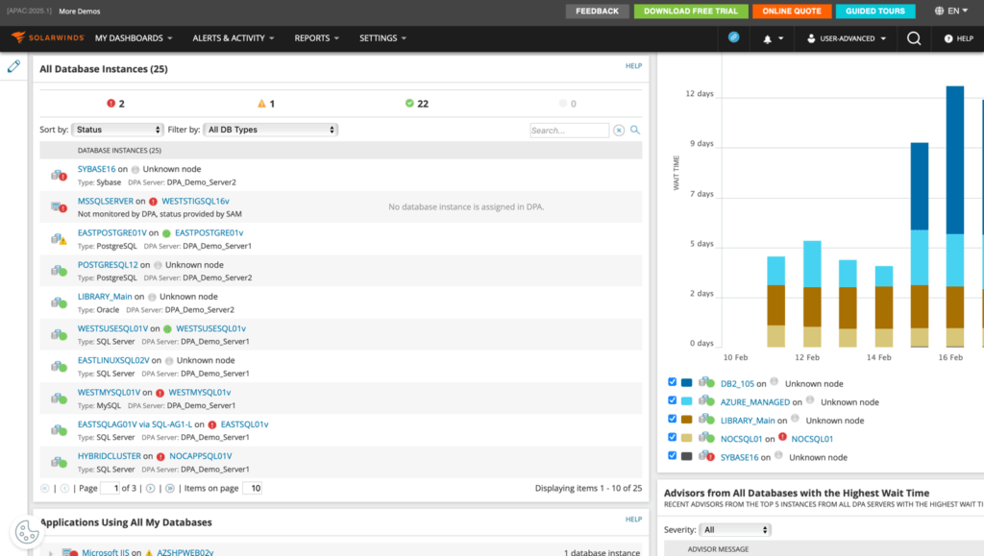Open the Severity All dropdown
The width and height of the screenshot is (984, 556).
point(735,530)
